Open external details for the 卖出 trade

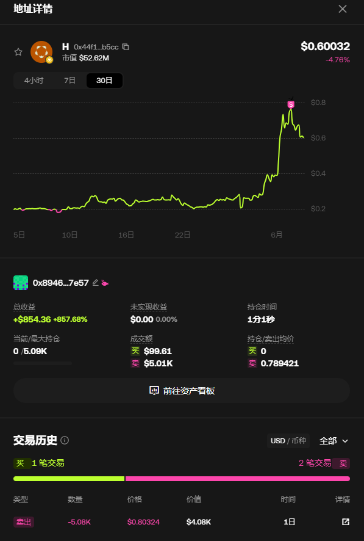click(346, 521)
